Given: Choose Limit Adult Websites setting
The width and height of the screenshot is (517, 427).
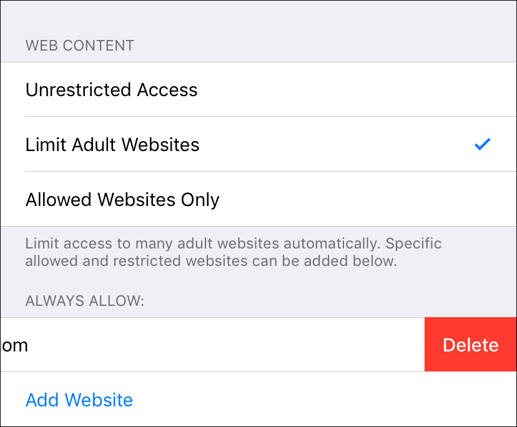Looking at the screenshot, I should tap(112, 145).
